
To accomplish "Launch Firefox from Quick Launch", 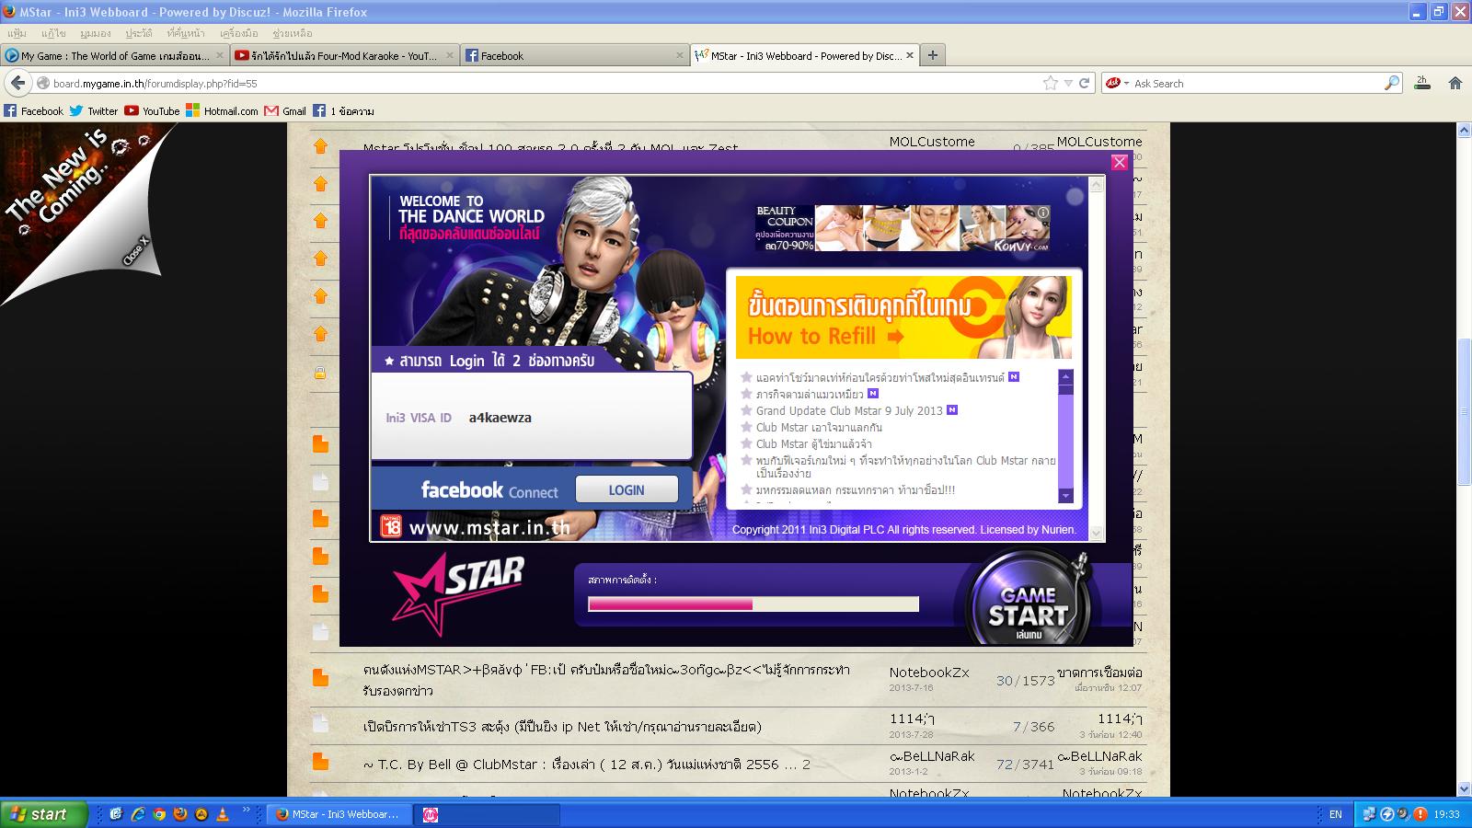I will 180,814.
